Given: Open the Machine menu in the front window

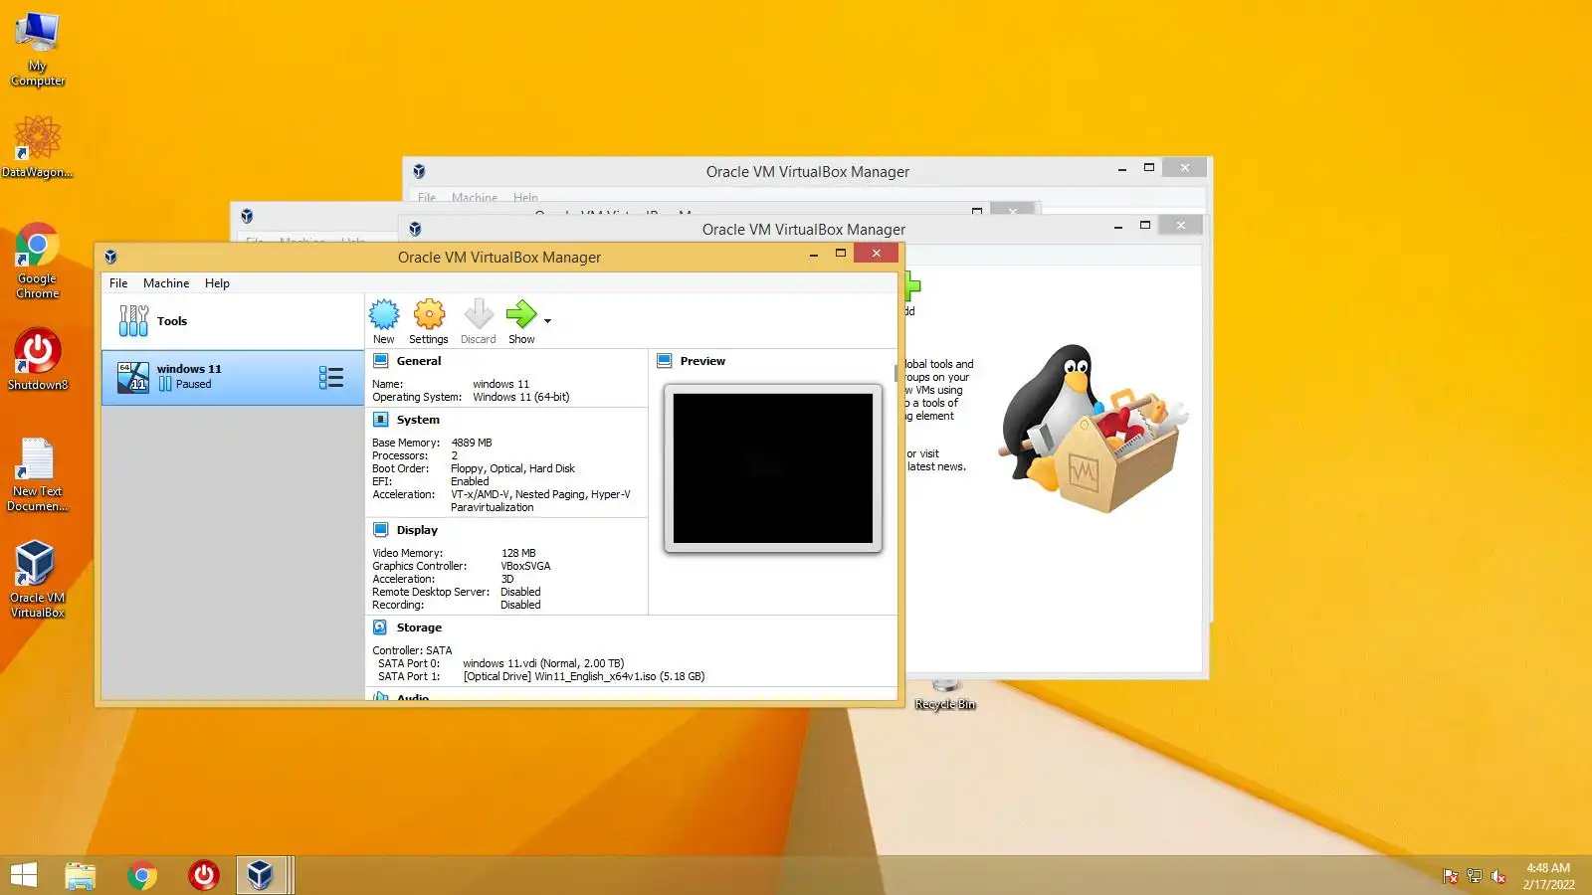Looking at the screenshot, I should click(x=166, y=283).
